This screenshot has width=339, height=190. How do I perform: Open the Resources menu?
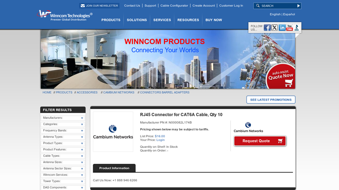tap(188, 20)
